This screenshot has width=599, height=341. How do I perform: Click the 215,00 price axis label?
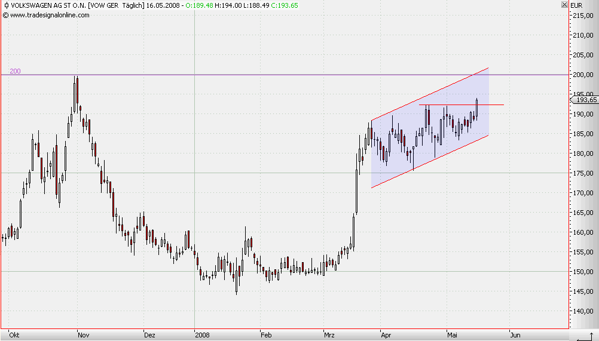click(x=583, y=16)
